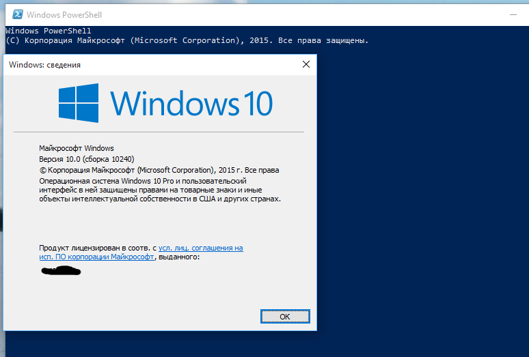Screen dimensions: 529x357
Task: Click the first console line Windows PowerShell
Action: point(49,31)
